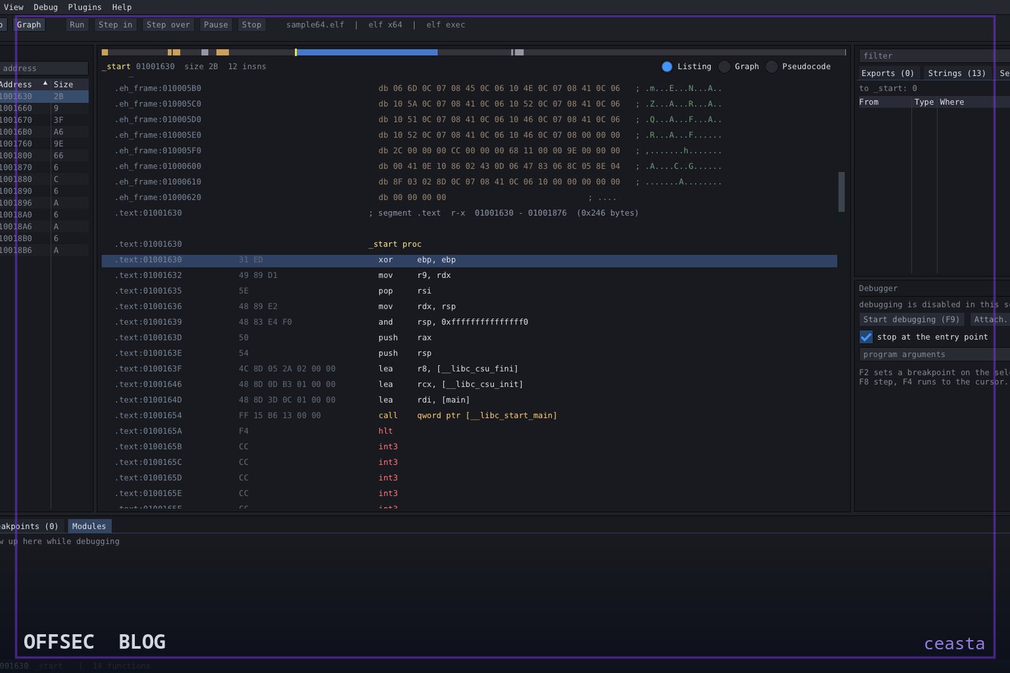Open the View menu
This screenshot has width=1010, height=673.
pos(13,7)
